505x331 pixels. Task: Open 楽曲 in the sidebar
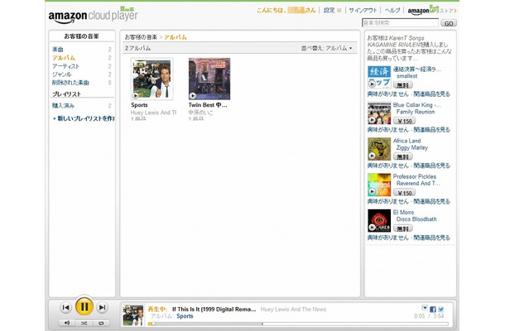(x=58, y=50)
